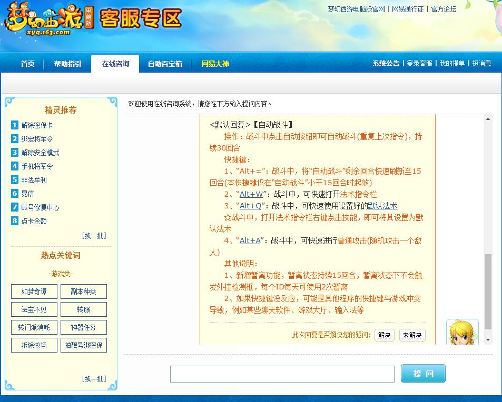This screenshot has height=402, width=502.
Task: Click the 转服 keyword button
Action: click(x=83, y=309)
